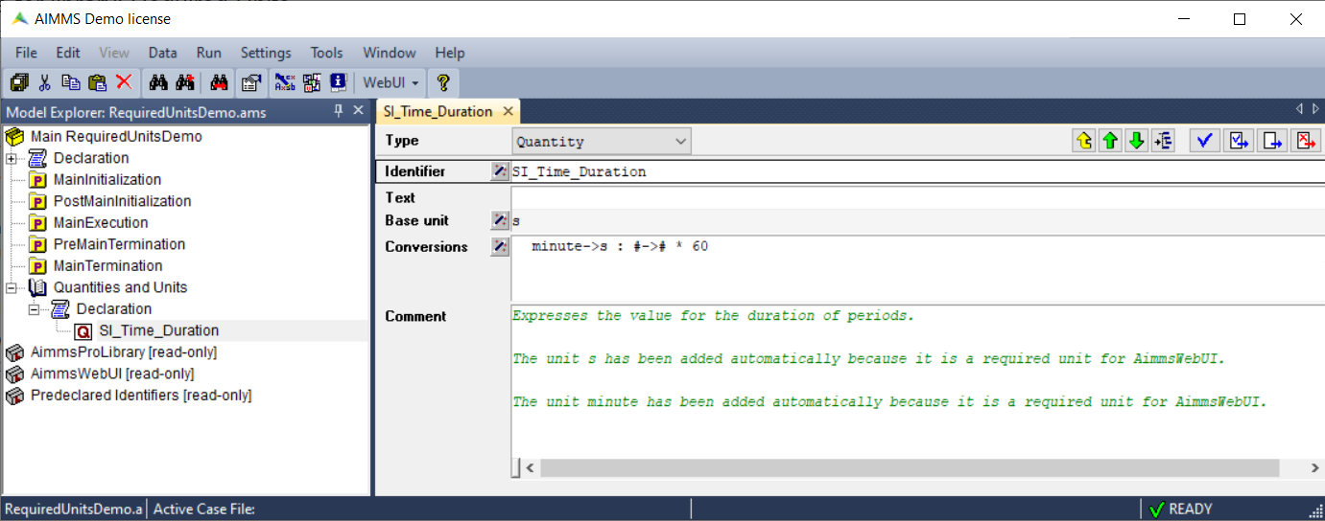Screen dimensions: 1325x521
Task: Click the red X Delete icon
Action: (x=124, y=82)
